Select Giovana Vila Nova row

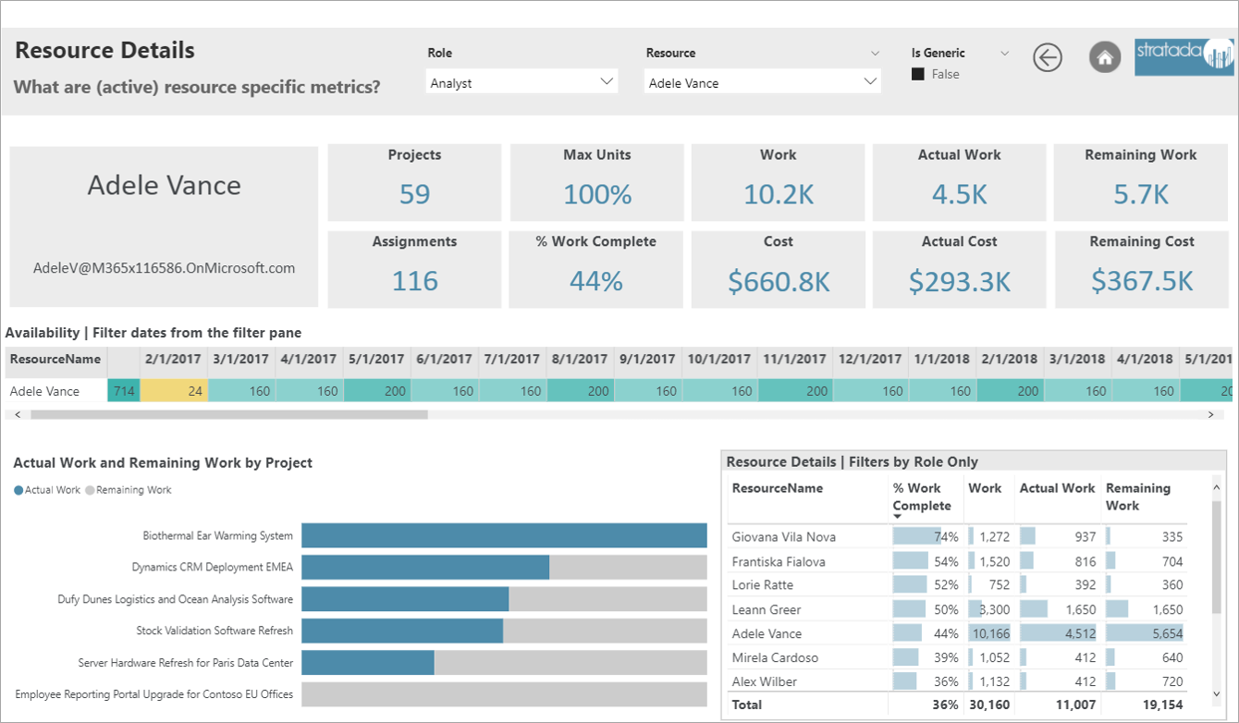(x=783, y=537)
